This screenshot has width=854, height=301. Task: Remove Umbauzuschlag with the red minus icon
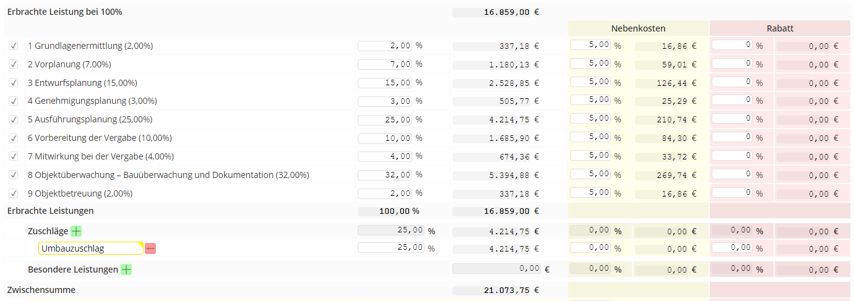(150, 248)
